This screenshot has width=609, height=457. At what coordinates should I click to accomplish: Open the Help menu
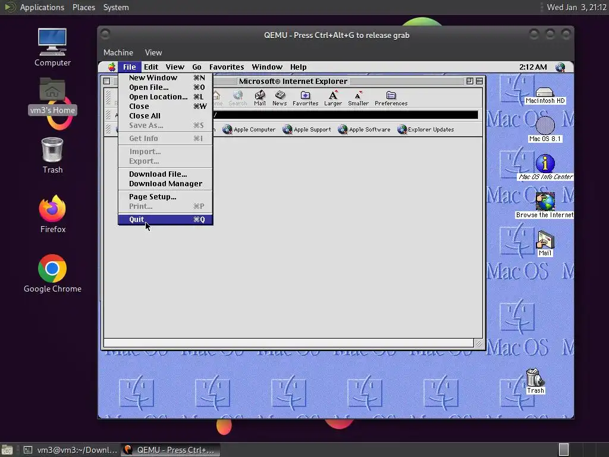[x=299, y=67]
